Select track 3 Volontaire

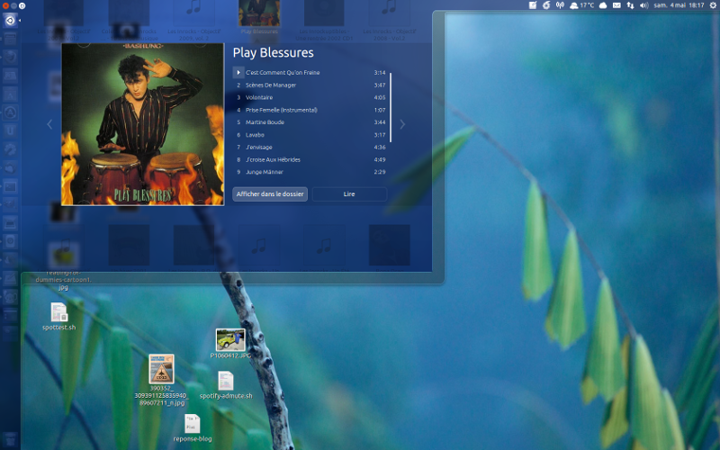[310, 97]
